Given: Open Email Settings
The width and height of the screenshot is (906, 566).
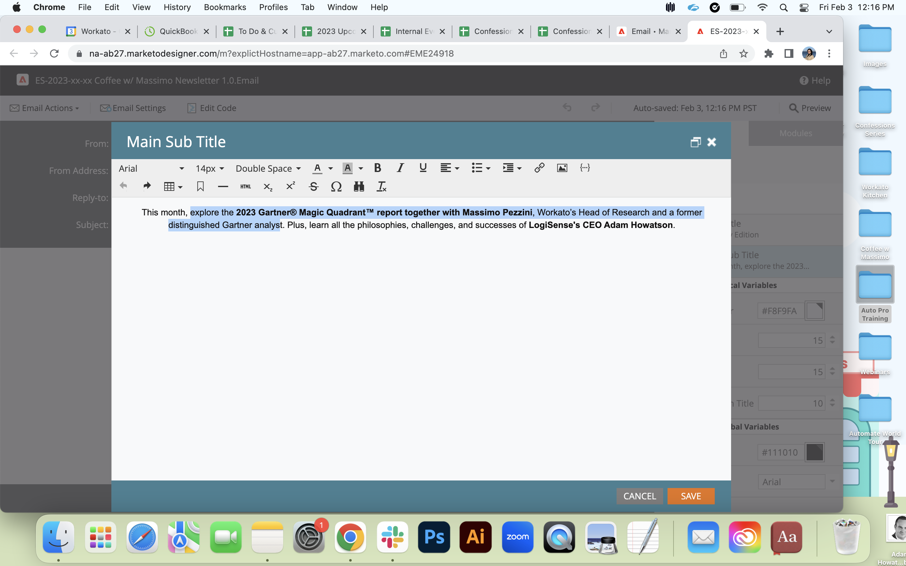Looking at the screenshot, I should coord(133,108).
